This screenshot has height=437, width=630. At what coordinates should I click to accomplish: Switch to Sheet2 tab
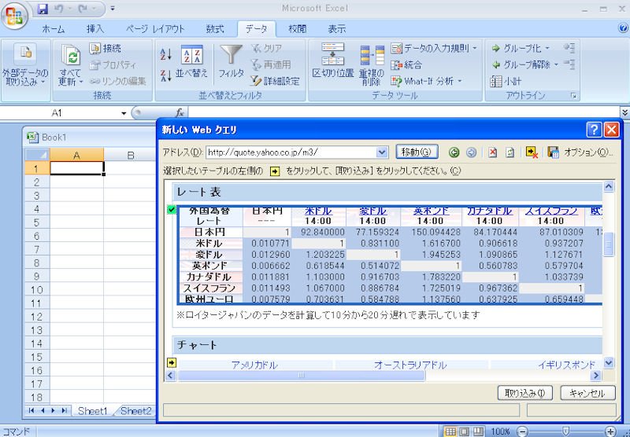point(135,411)
